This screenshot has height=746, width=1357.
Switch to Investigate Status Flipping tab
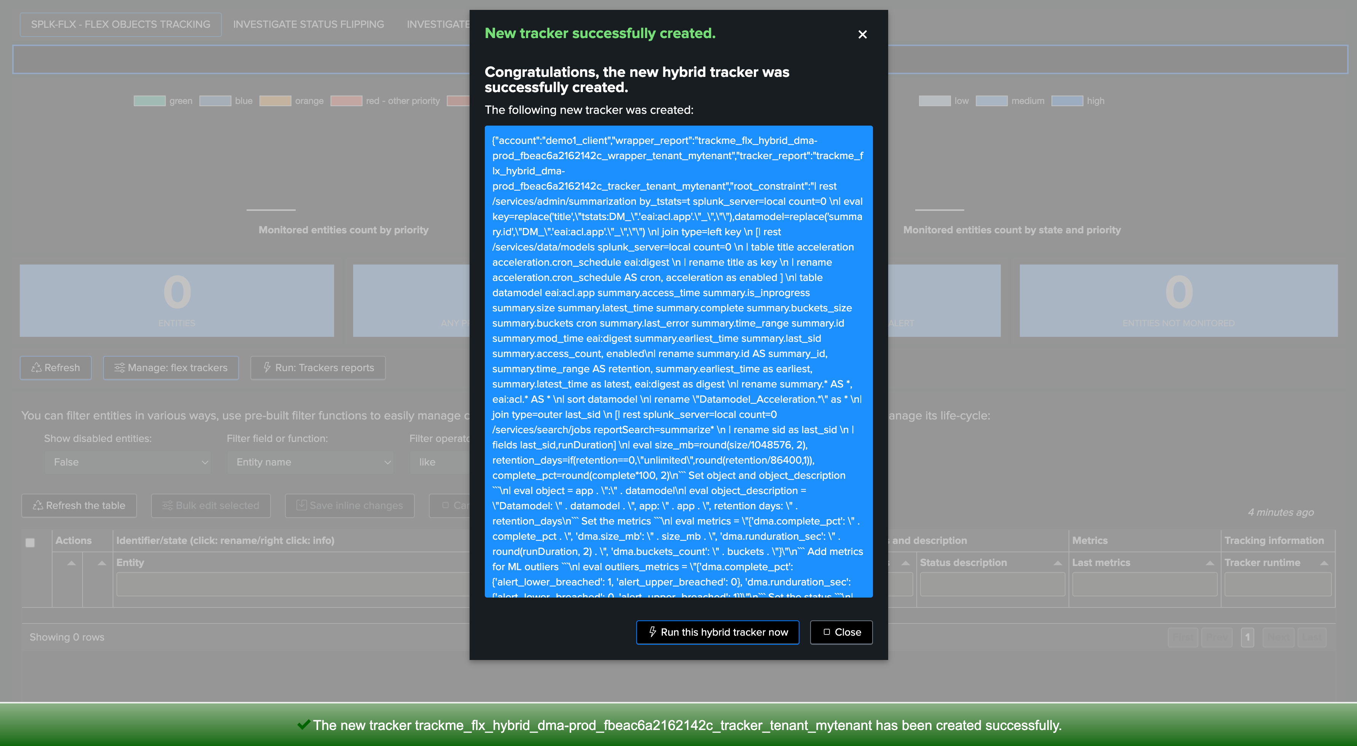pos(309,24)
